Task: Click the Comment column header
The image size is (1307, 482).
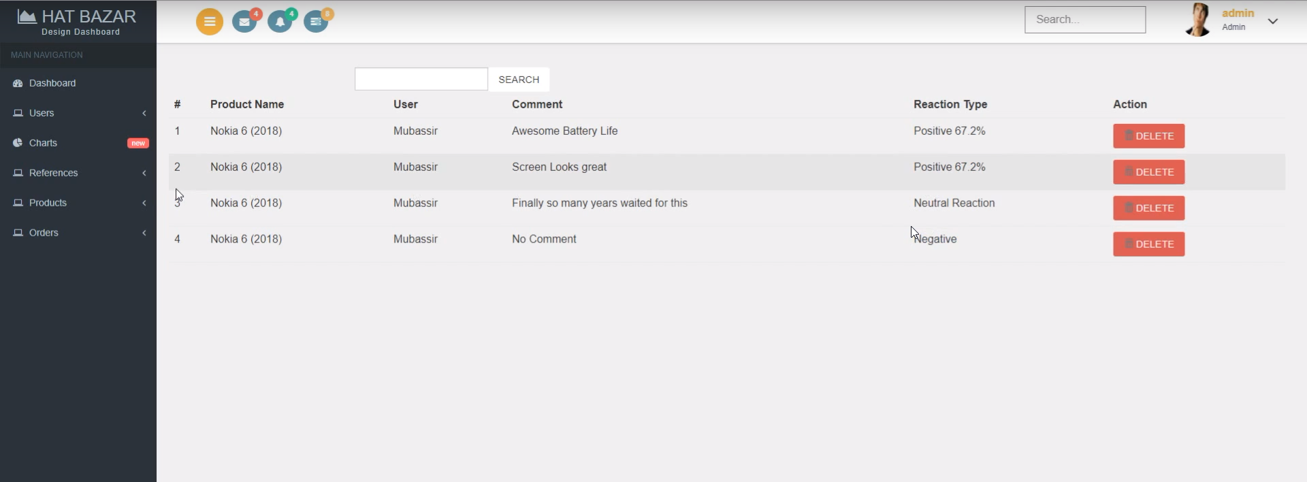Action: tap(537, 104)
